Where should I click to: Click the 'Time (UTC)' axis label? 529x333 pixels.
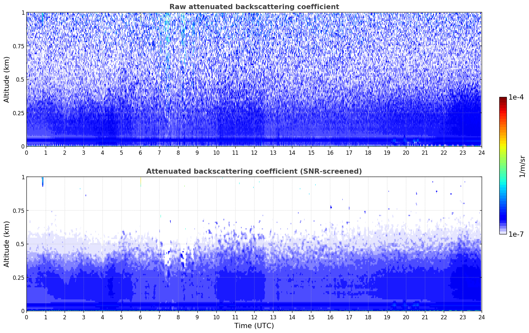254,326
